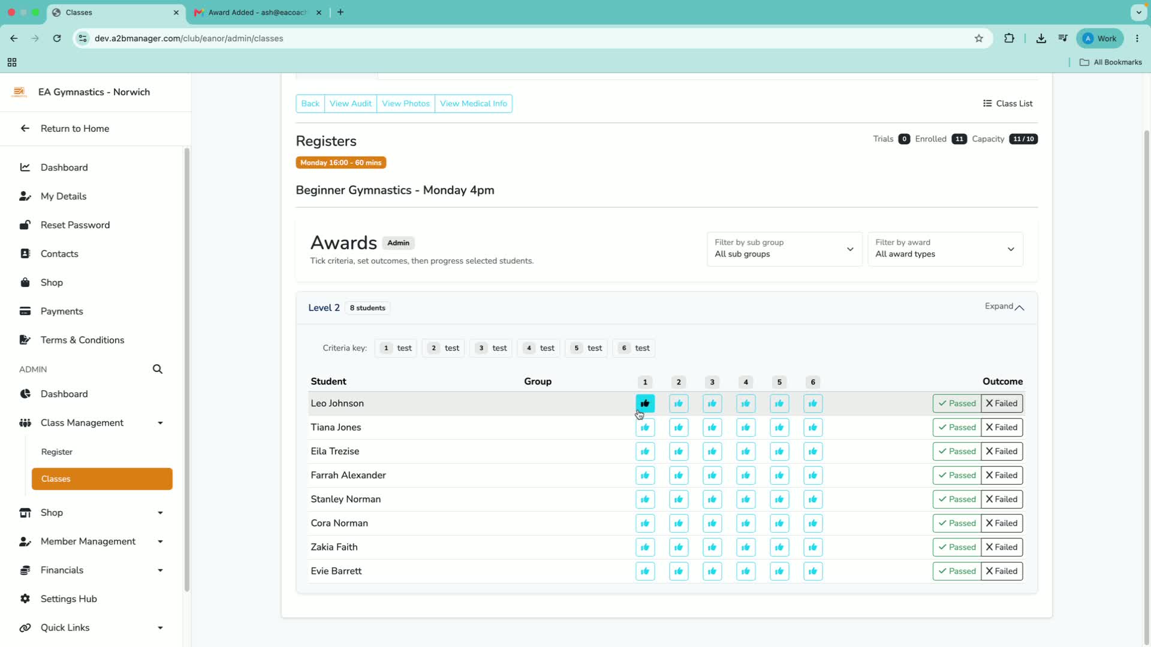Toggle criteria 6 thumbs-up for Evie Barrett
1151x647 pixels.
813,571
